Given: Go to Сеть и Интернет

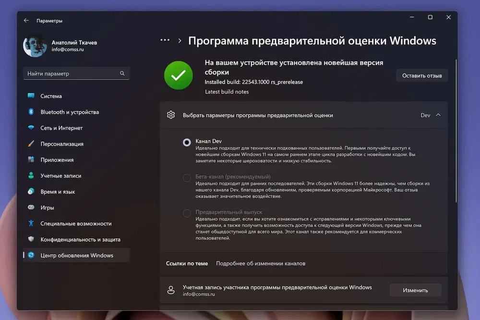Looking at the screenshot, I should pos(76,128).
